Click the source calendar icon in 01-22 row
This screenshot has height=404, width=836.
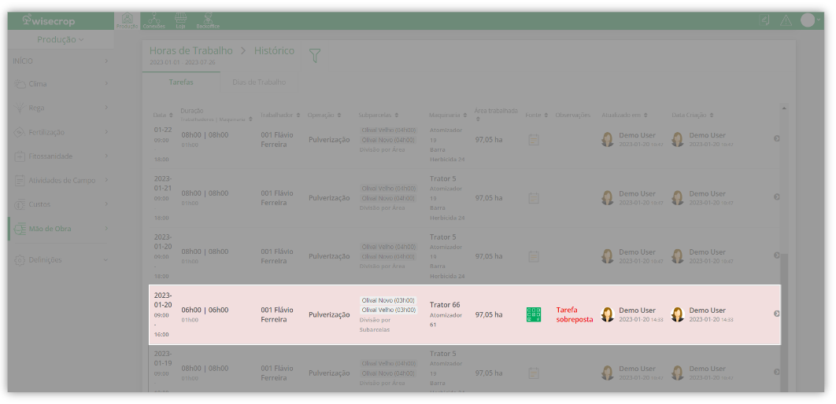pyautogui.click(x=534, y=139)
